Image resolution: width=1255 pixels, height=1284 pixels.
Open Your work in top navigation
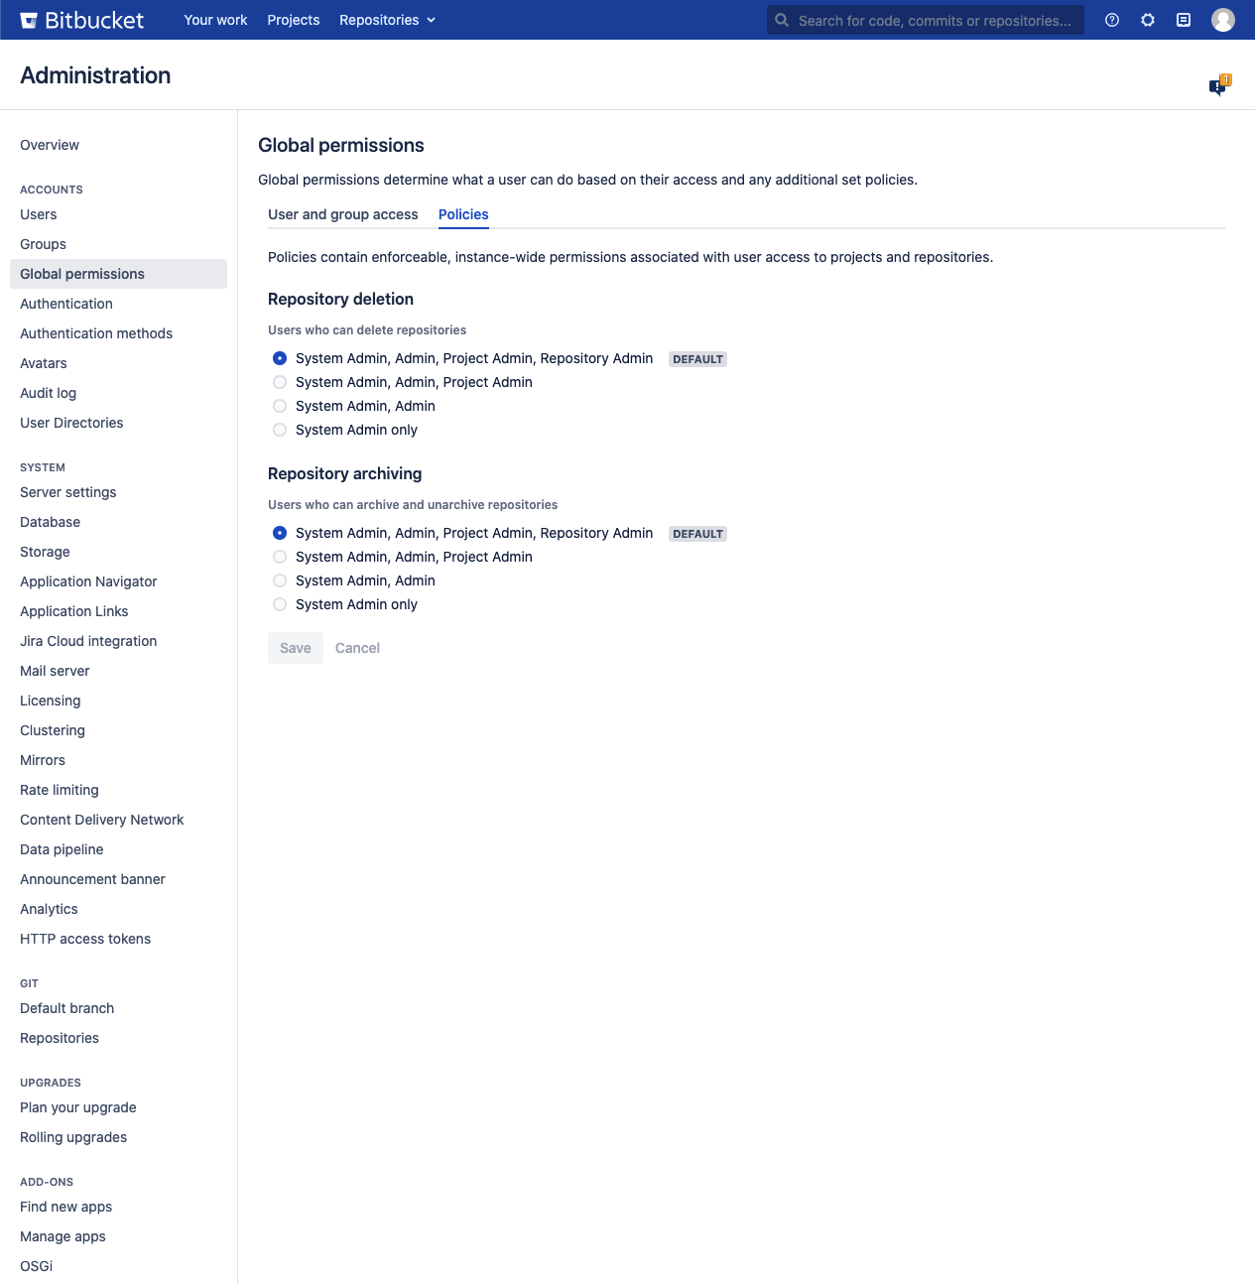[x=215, y=20]
